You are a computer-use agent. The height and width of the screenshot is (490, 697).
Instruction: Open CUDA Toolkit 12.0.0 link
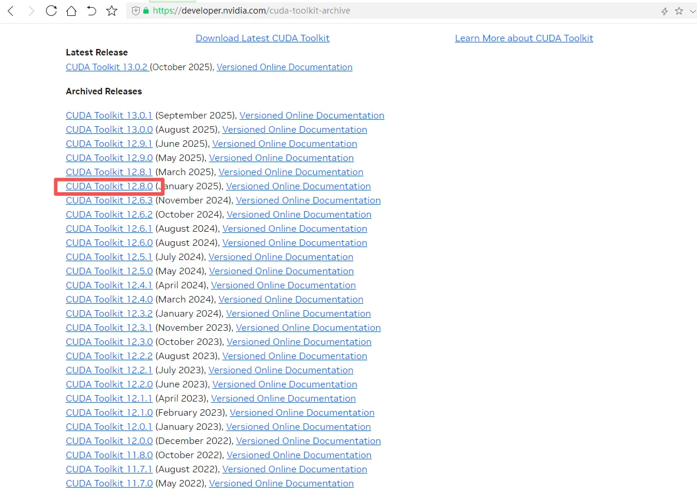109,441
